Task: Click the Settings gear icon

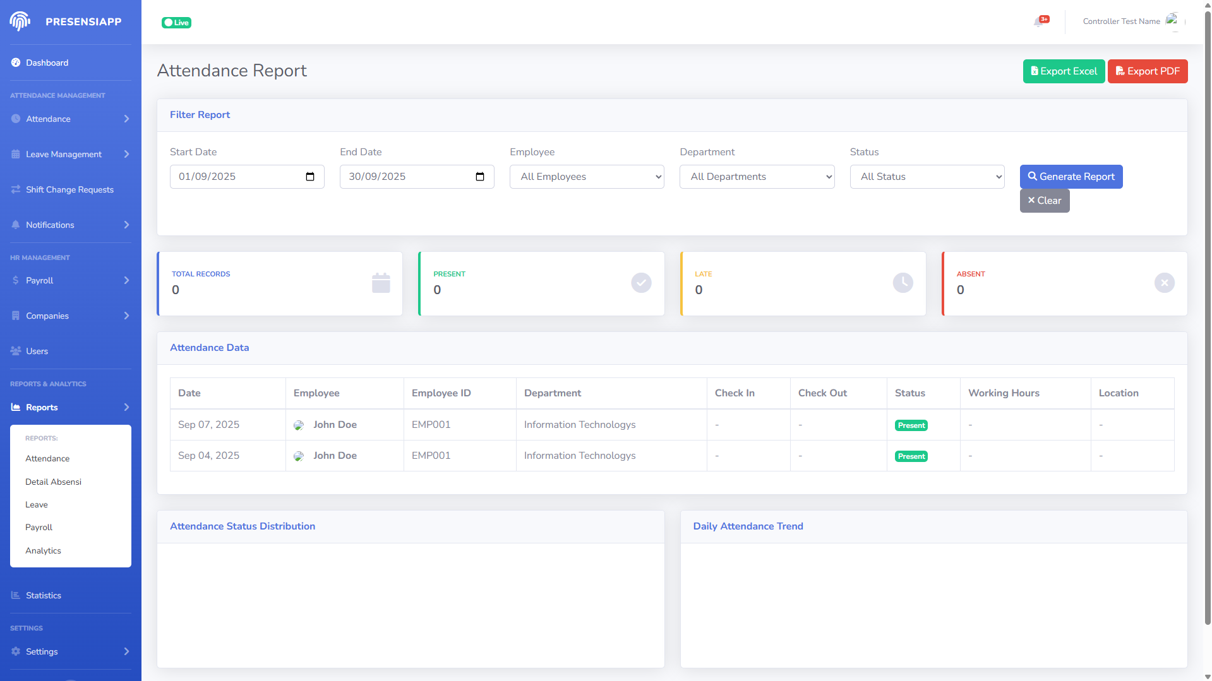Action: 16,651
